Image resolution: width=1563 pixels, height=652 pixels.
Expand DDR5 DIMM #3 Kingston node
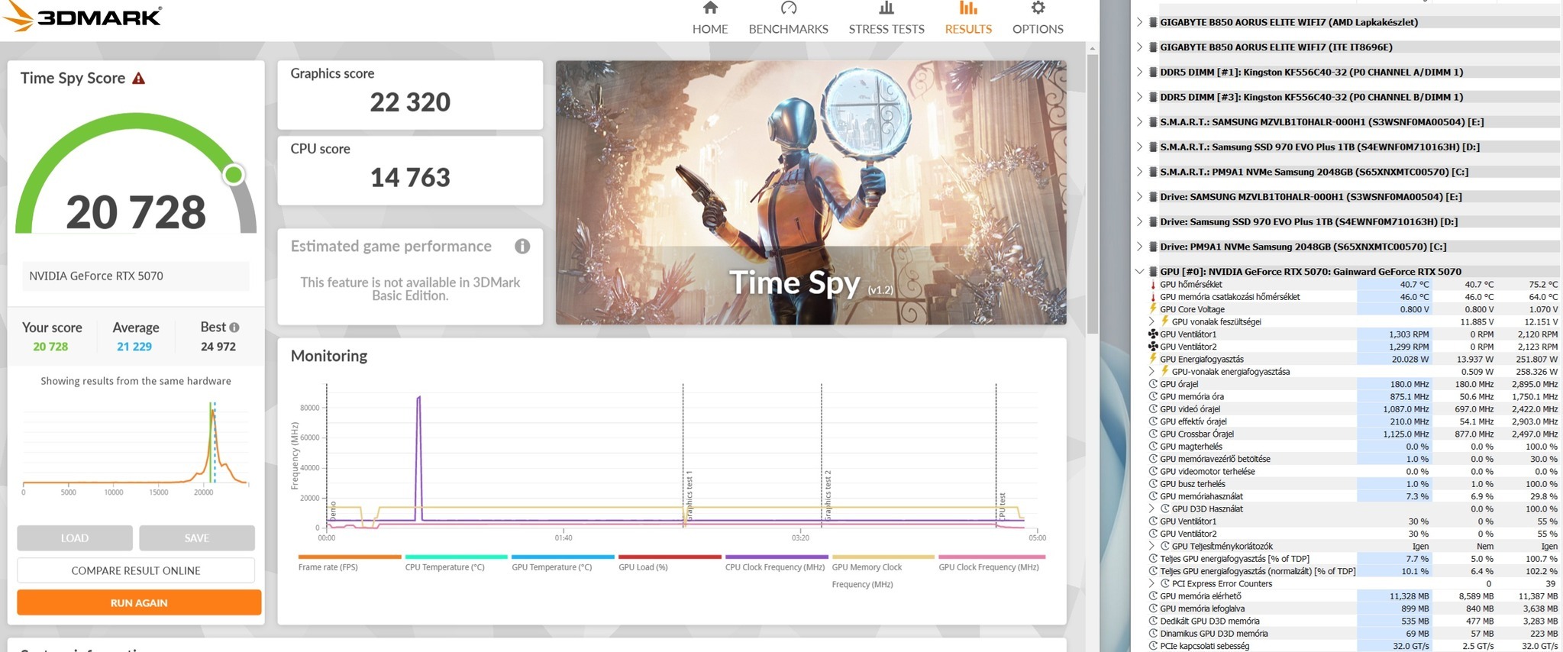pos(1139,97)
